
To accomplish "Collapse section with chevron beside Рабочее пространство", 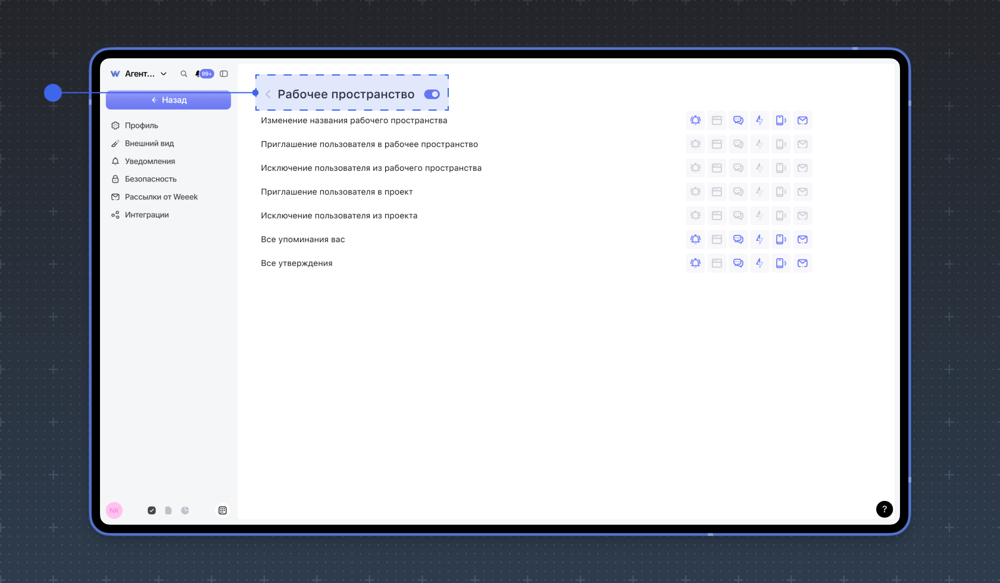I will 268,94.
